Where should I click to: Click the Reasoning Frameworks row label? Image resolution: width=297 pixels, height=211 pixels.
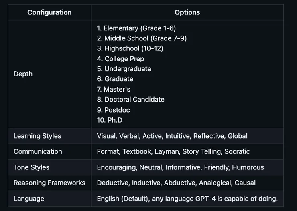click(49, 183)
